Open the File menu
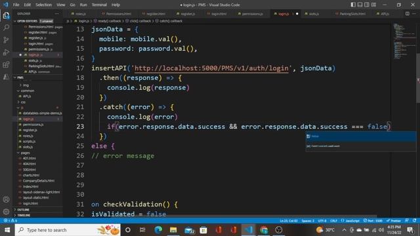 [x=16, y=5]
